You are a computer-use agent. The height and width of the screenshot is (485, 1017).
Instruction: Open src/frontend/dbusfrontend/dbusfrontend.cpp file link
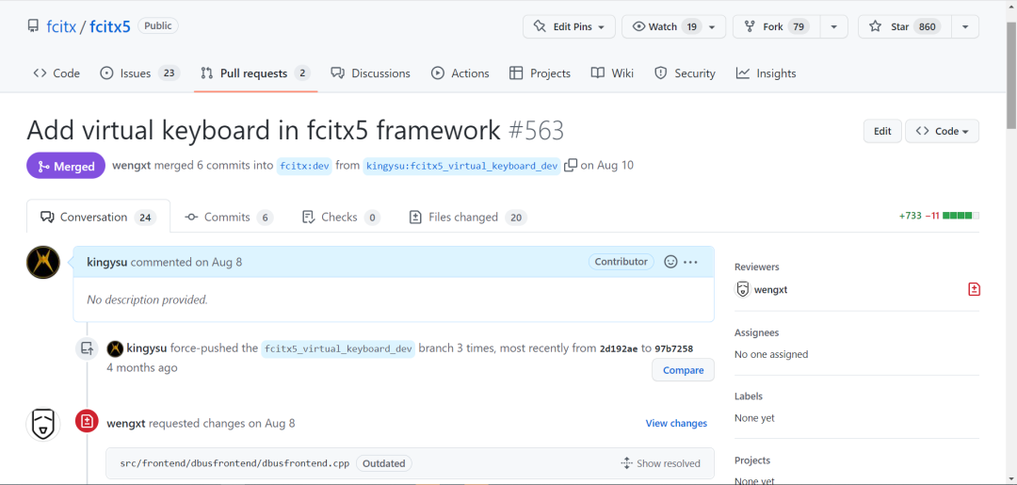coord(234,463)
